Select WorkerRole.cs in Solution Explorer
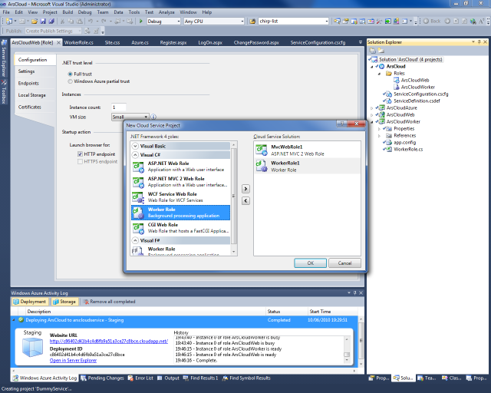491x393 pixels. pos(408,150)
